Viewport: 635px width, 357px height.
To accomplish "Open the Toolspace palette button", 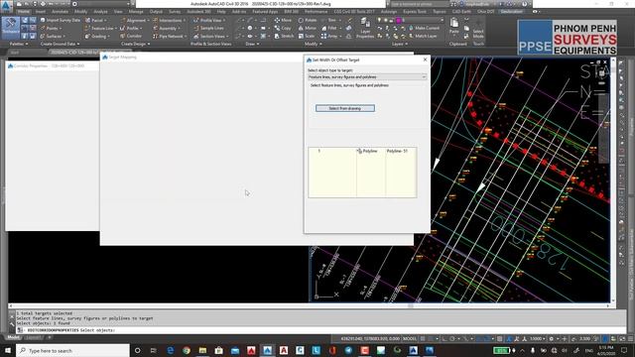I will pos(11,27).
